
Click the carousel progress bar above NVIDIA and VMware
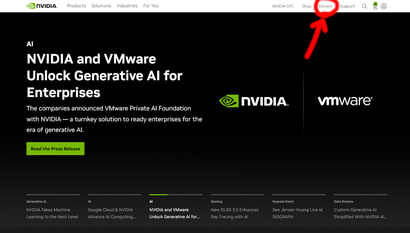click(x=176, y=195)
